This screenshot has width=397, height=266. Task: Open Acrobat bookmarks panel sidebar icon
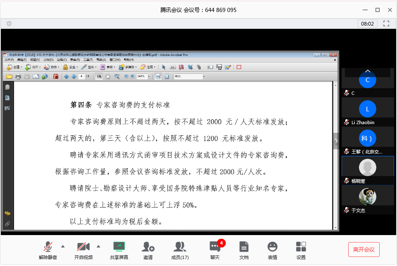(7, 98)
